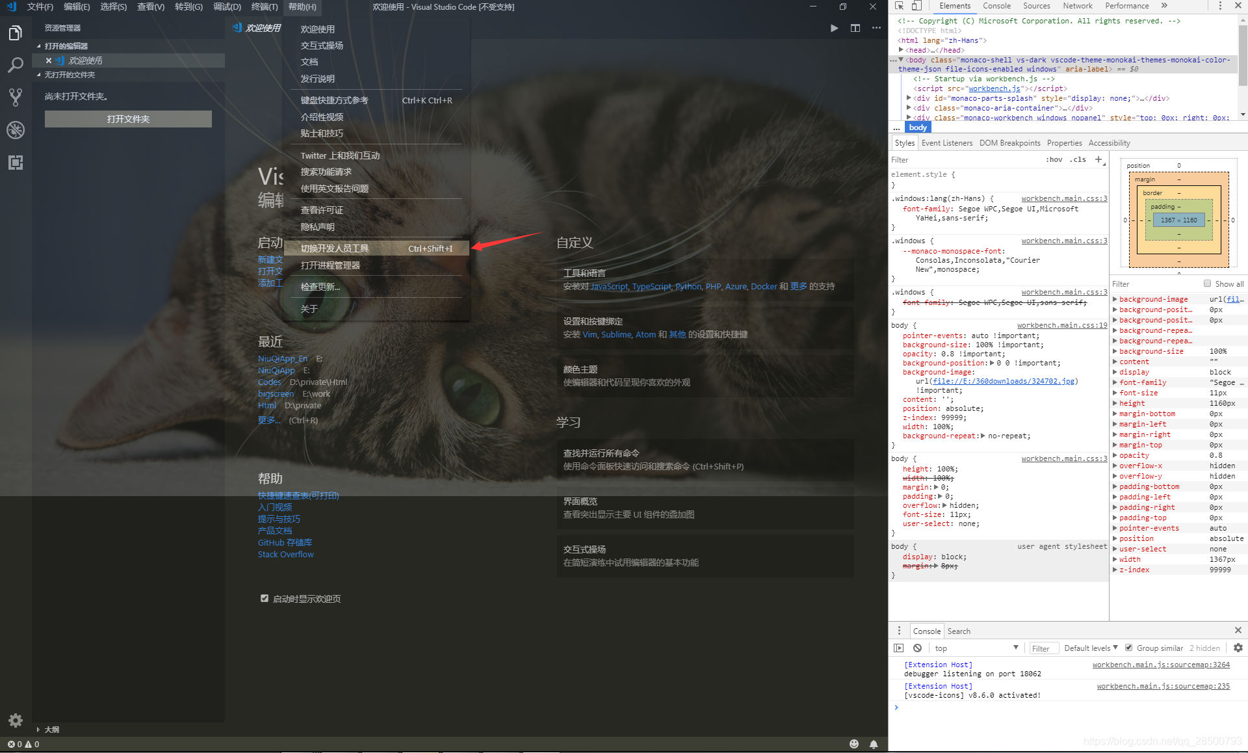Image resolution: width=1248 pixels, height=753 pixels.
Task: Uncheck 启动时显示欢迎页 on the welcome page
Action: tap(264, 598)
